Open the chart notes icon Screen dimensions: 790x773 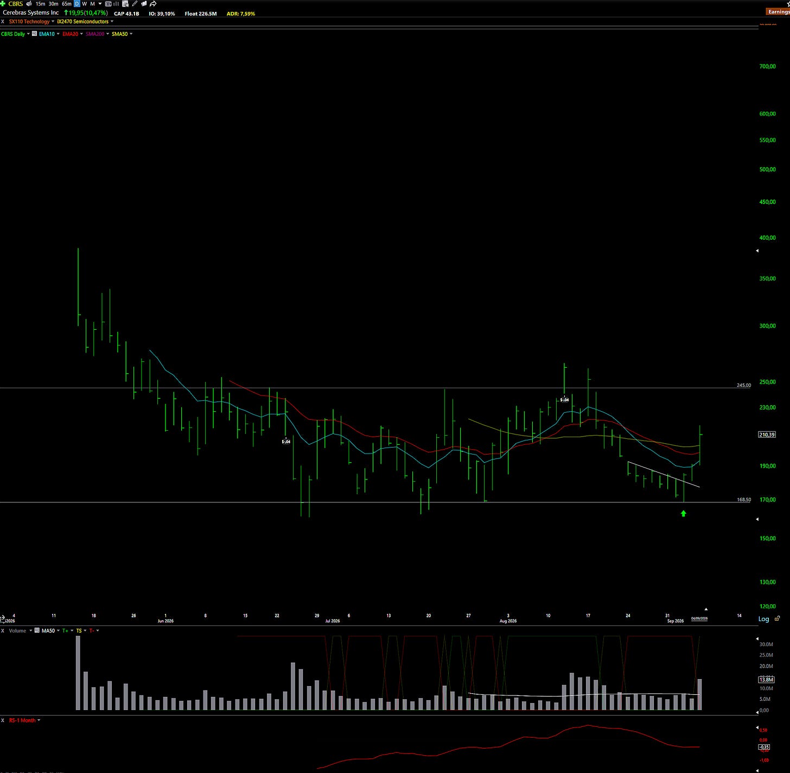[144, 4]
